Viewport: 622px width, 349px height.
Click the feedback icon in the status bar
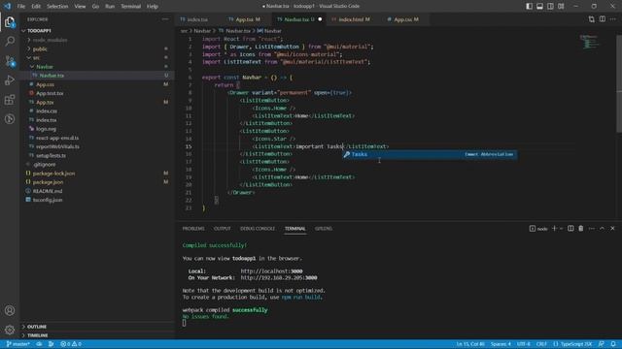pyautogui.click(x=602, y=344)
